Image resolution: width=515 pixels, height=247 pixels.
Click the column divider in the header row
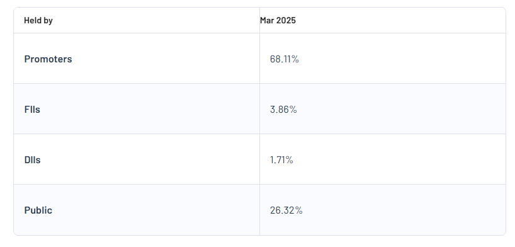click(x=259, y=20)
